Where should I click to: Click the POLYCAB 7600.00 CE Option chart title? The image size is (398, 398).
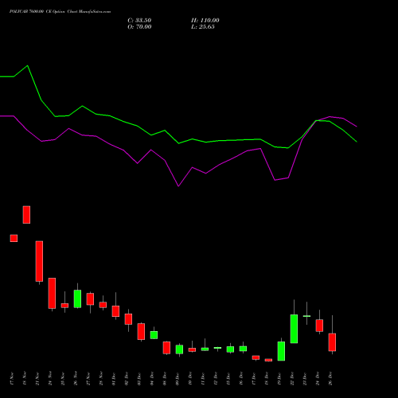click(60, 12)
